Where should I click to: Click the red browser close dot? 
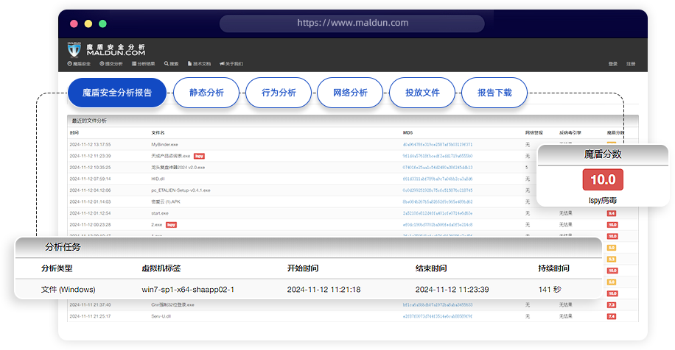pos(74,24)
